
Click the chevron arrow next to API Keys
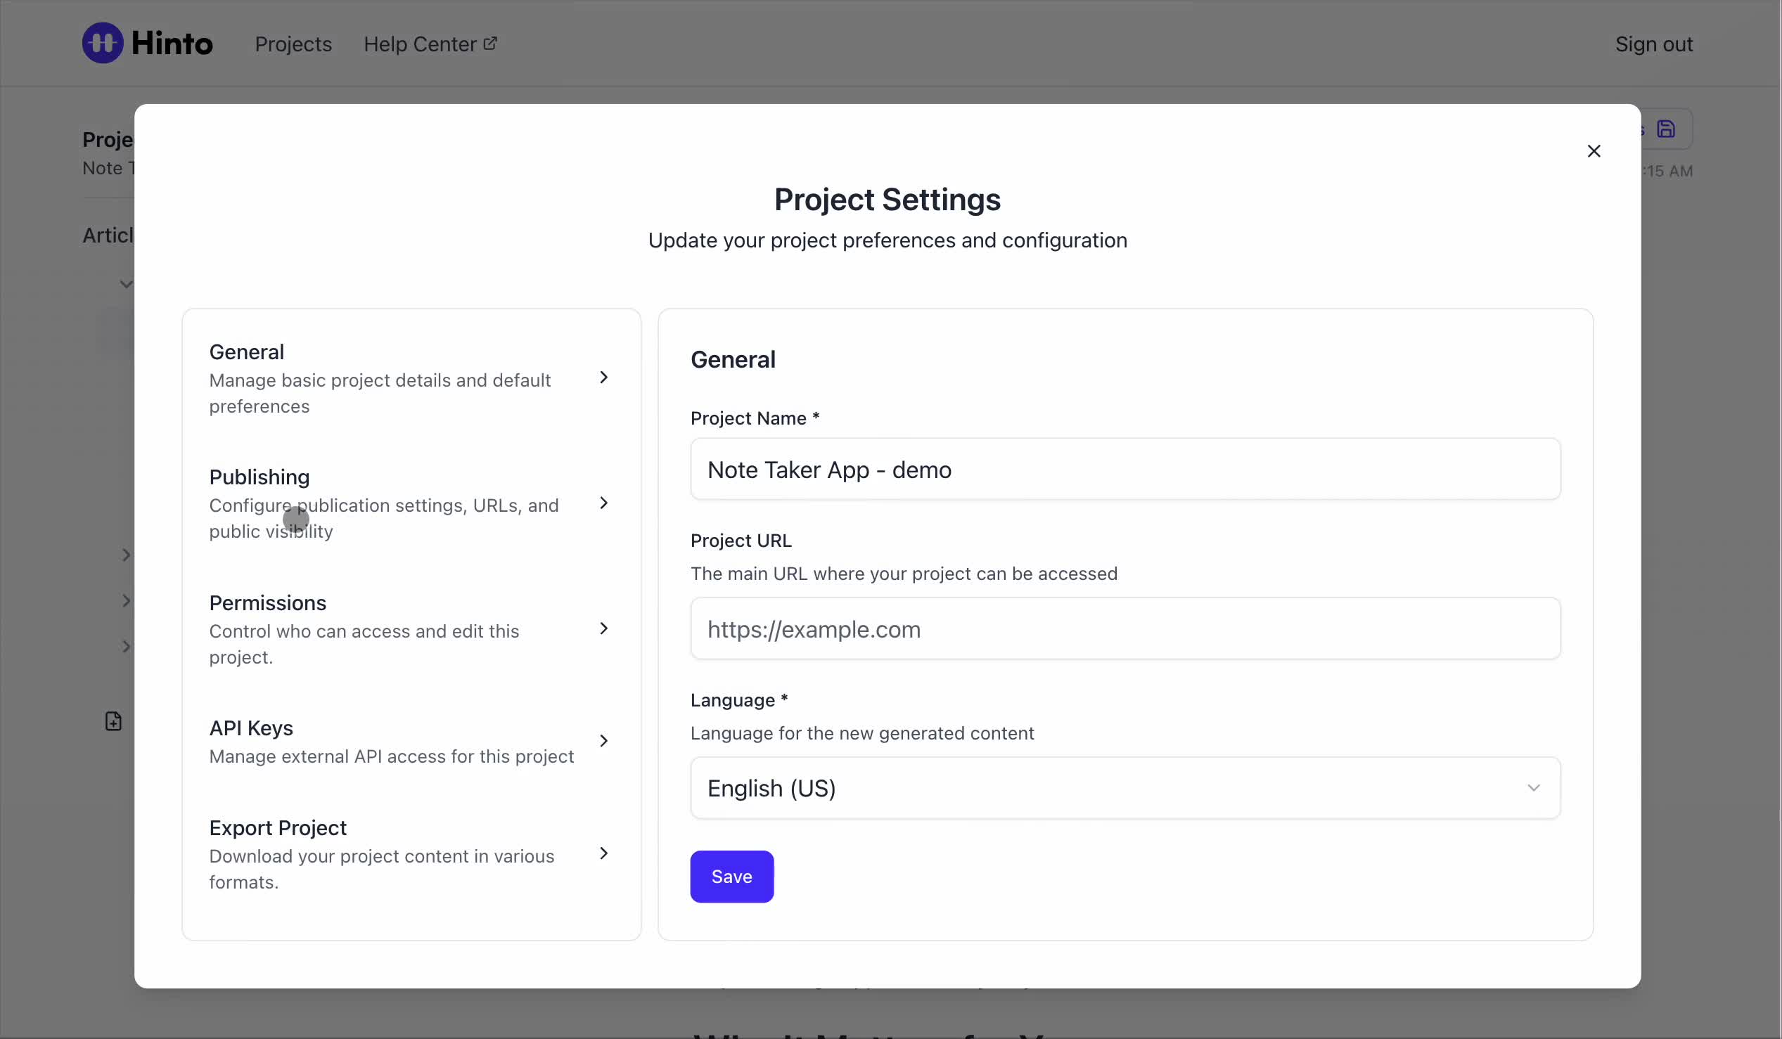(603, 741)
